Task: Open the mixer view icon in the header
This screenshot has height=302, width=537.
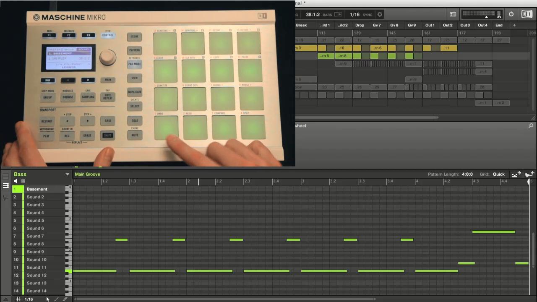Action: [453, 14]
